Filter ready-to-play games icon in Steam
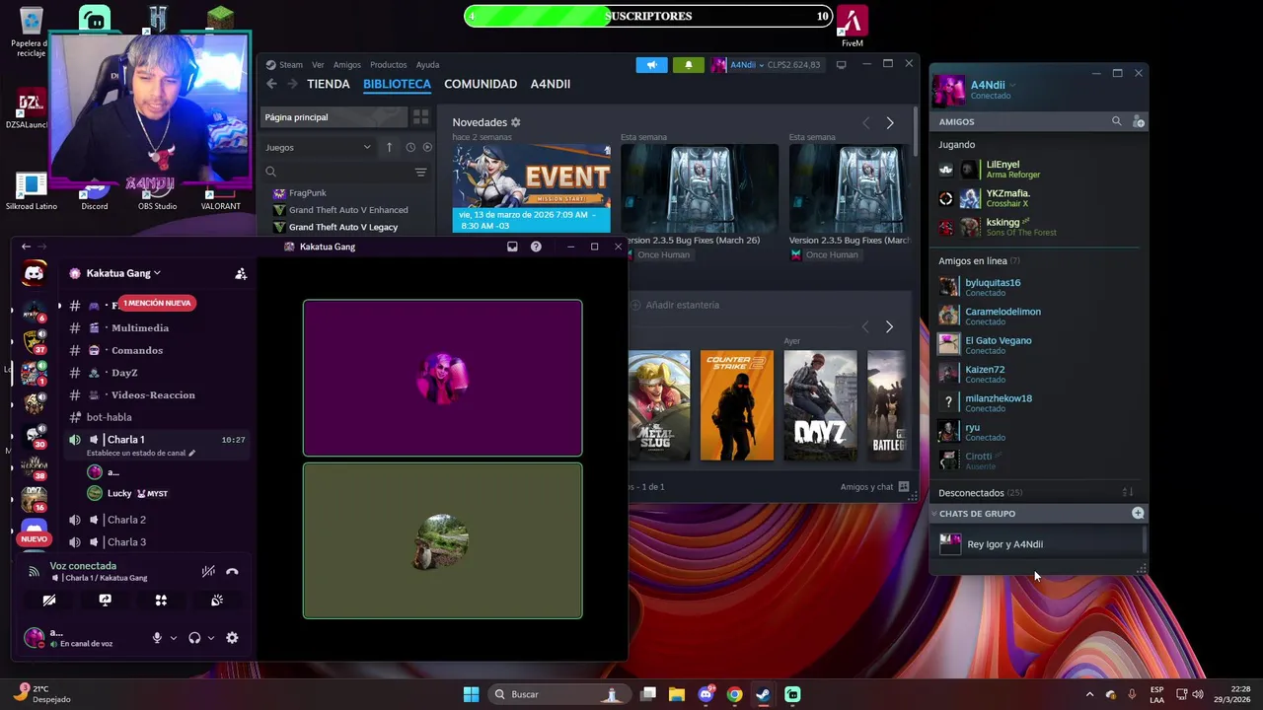This screenshot has width=1263, height=710. click(427, 148)
